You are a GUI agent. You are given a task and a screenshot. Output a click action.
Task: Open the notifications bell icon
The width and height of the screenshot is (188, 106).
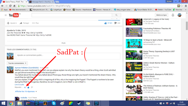(173, 15)
